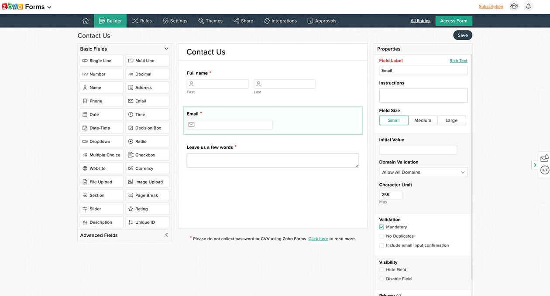550x296 pixels.
Task: Add a Website field
Action: (x=102, y=168)
